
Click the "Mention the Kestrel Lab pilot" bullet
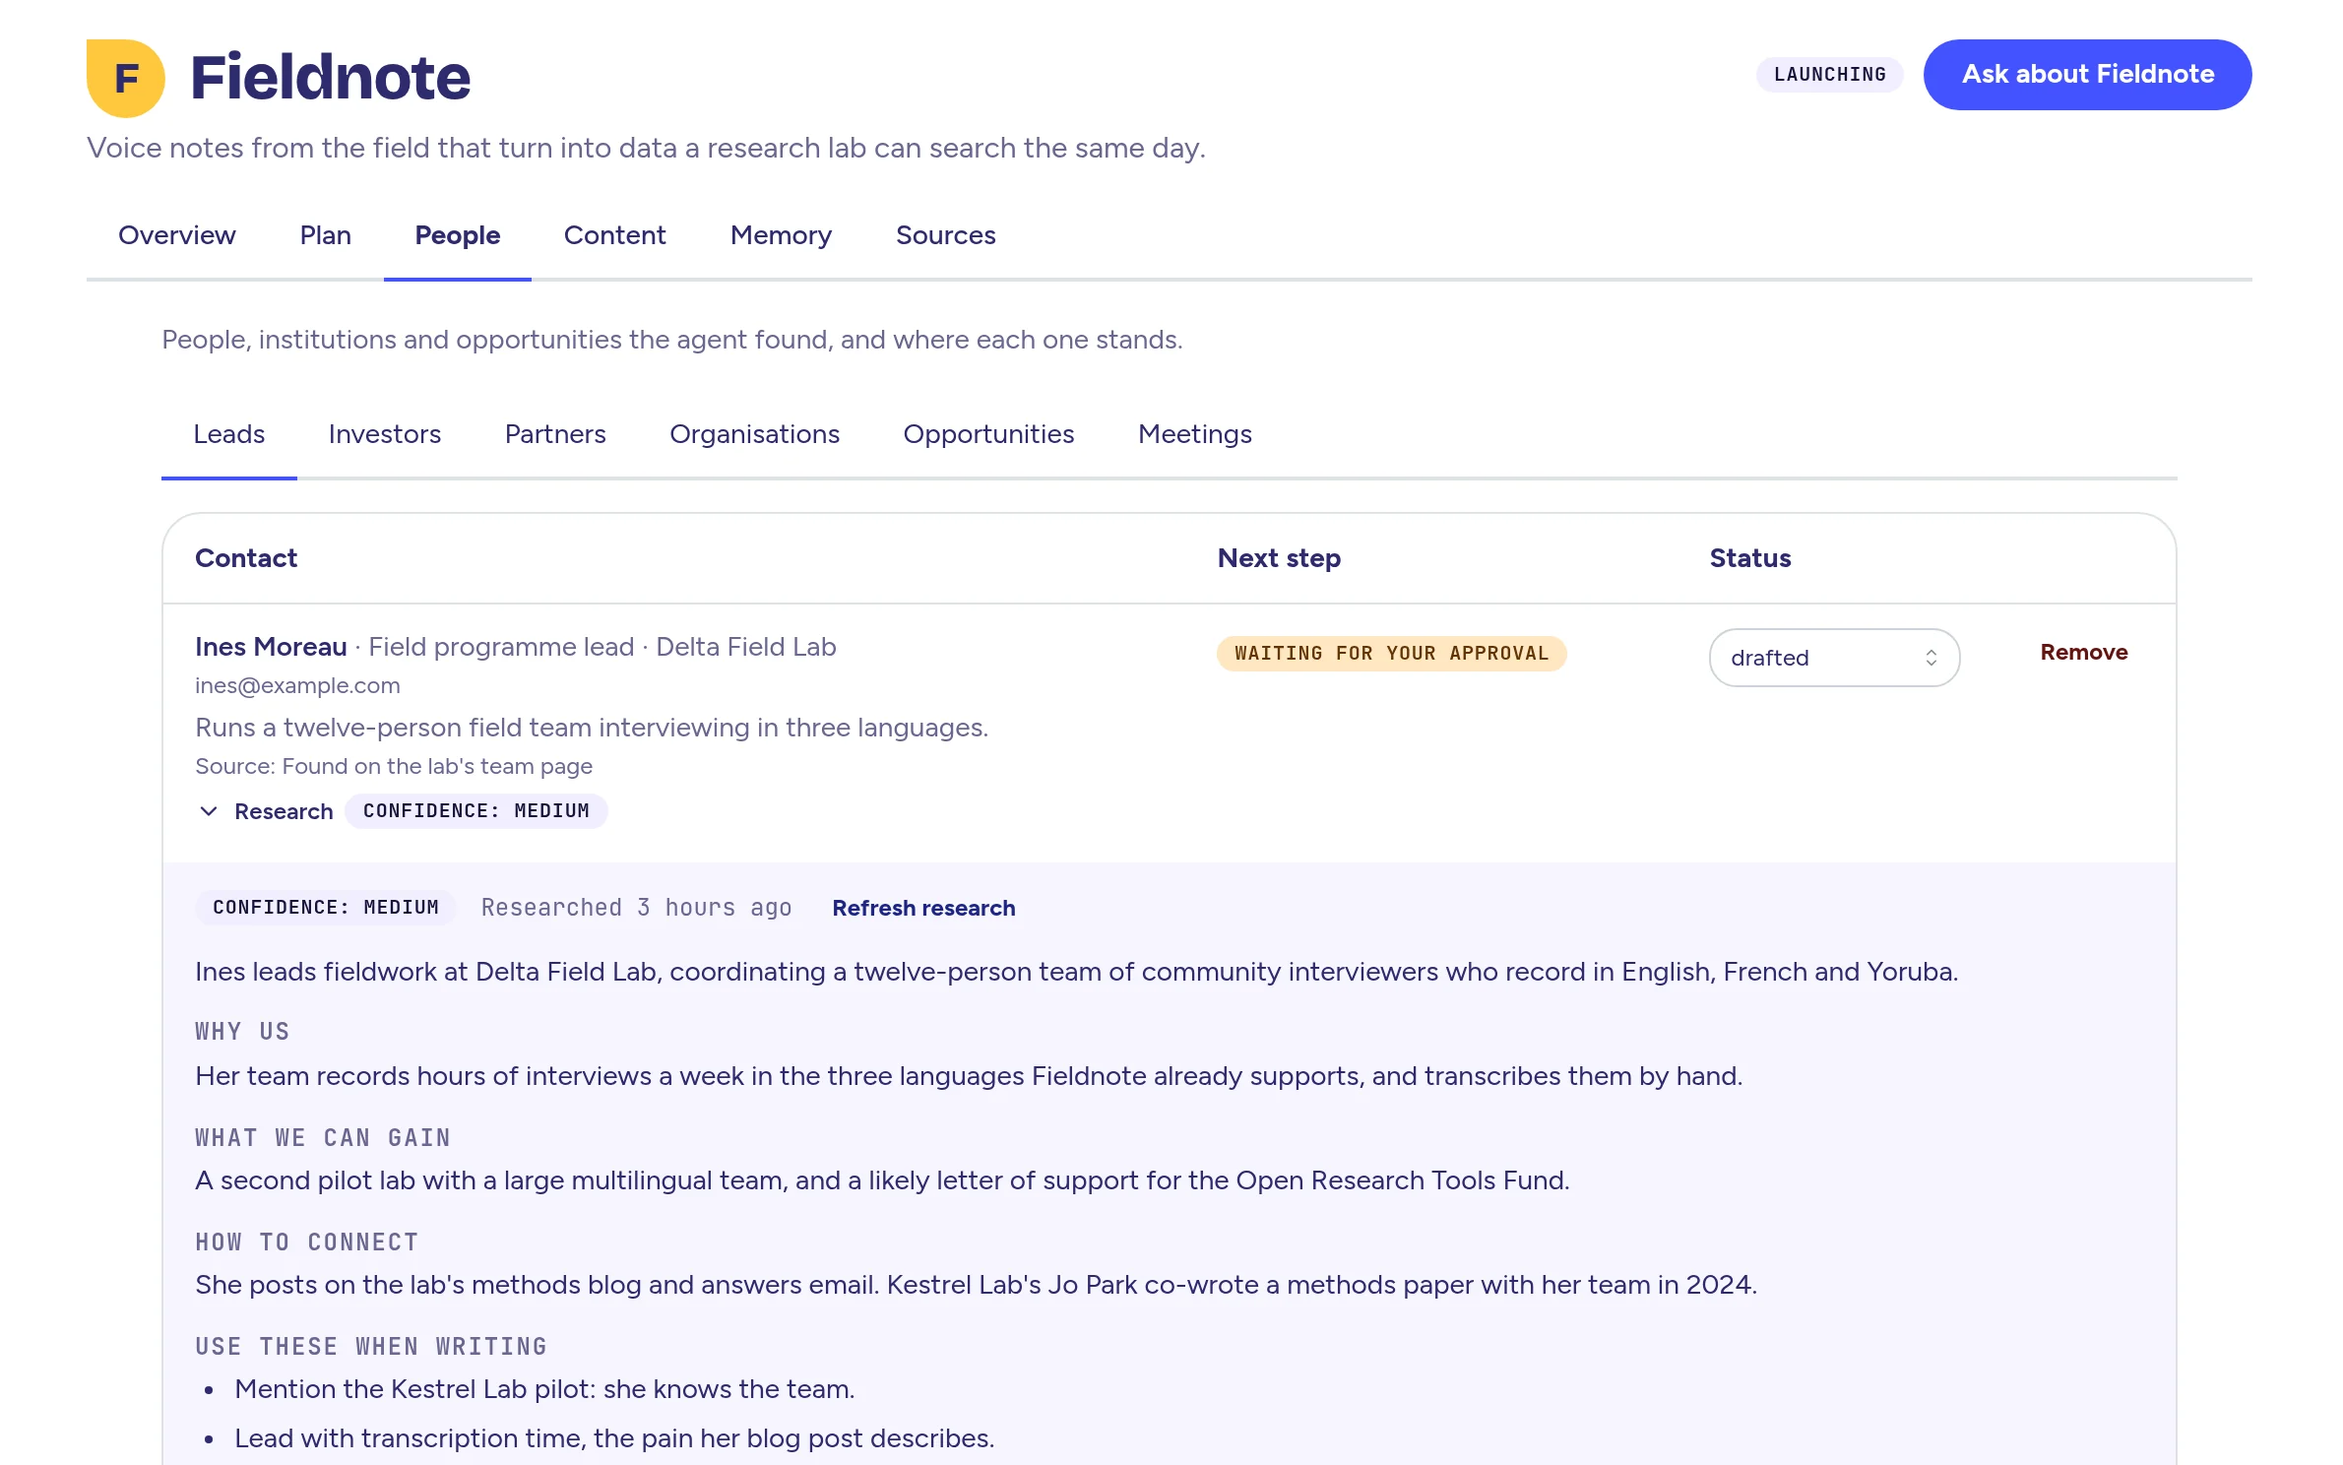pyautogui.click(x=544, y=1389)
